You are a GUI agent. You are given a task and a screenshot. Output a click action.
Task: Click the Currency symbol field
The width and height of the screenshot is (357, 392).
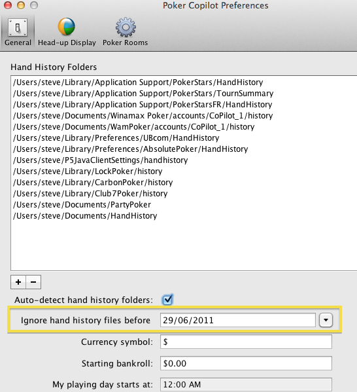[x=246, y=342]
